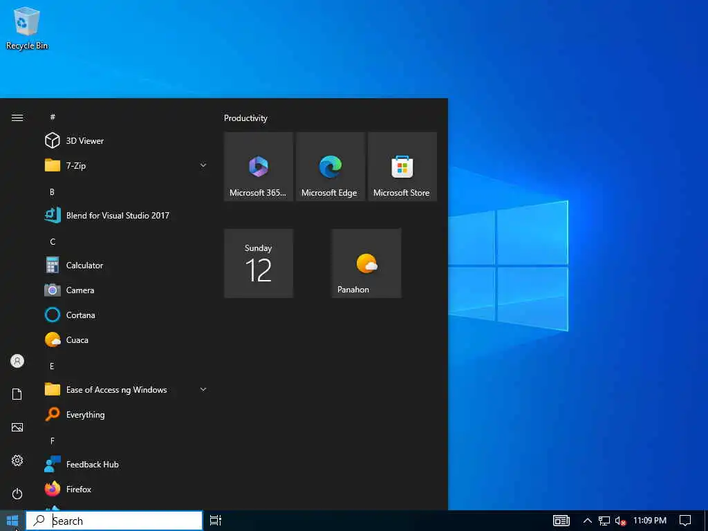Expand Ease of Access ng Windows chevron
Screen dimensions: 708x531
[x=203, y=389]
